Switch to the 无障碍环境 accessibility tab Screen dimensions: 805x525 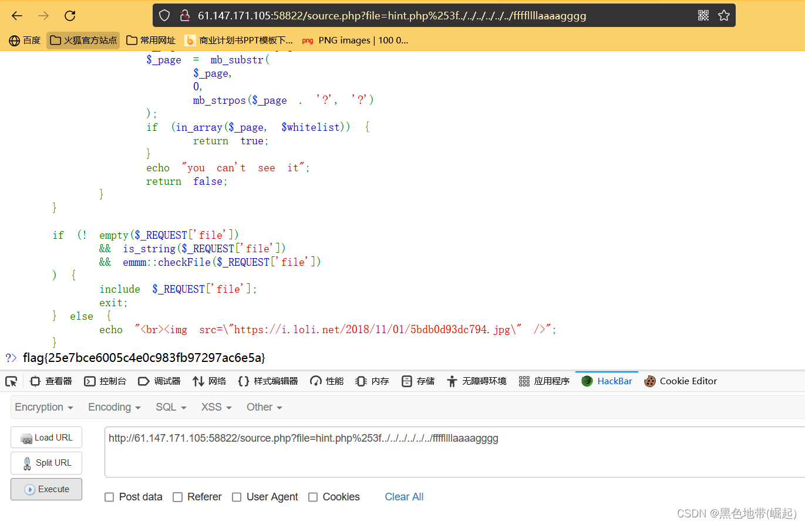tap(476, 381)
